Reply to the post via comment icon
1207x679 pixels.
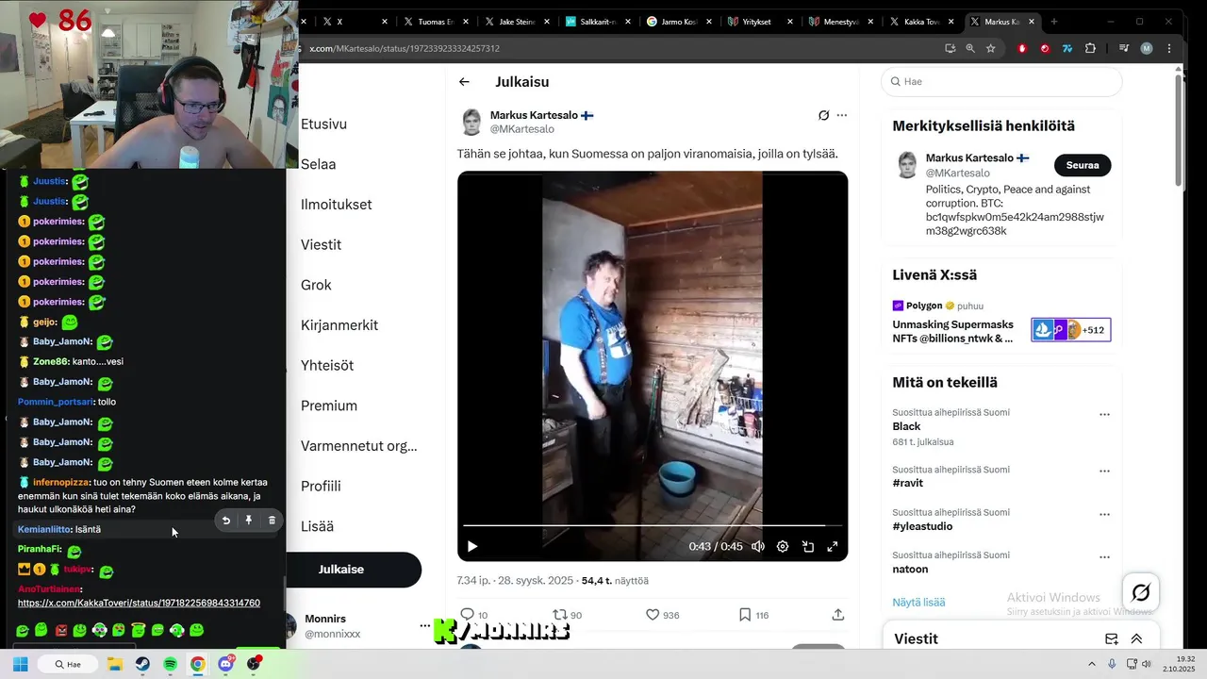(467, 615)
